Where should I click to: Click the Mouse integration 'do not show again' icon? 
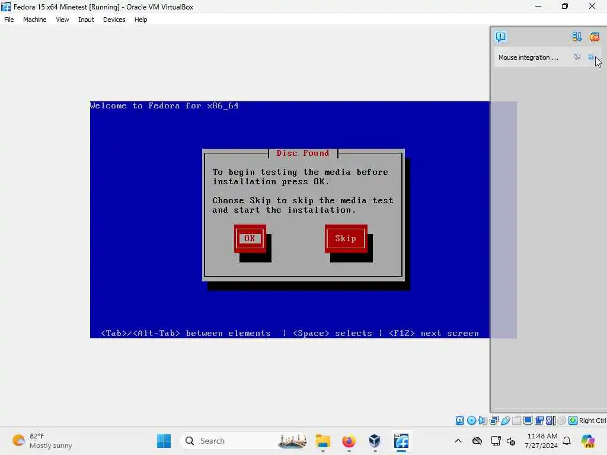click(x=577, y=57)
